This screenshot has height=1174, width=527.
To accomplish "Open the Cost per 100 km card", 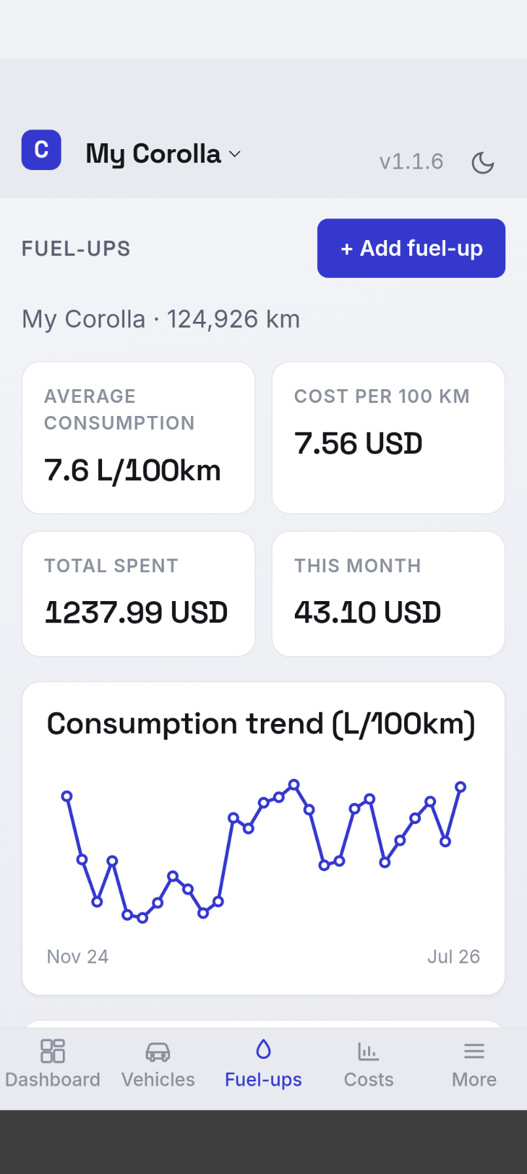I will click(388, 438).
